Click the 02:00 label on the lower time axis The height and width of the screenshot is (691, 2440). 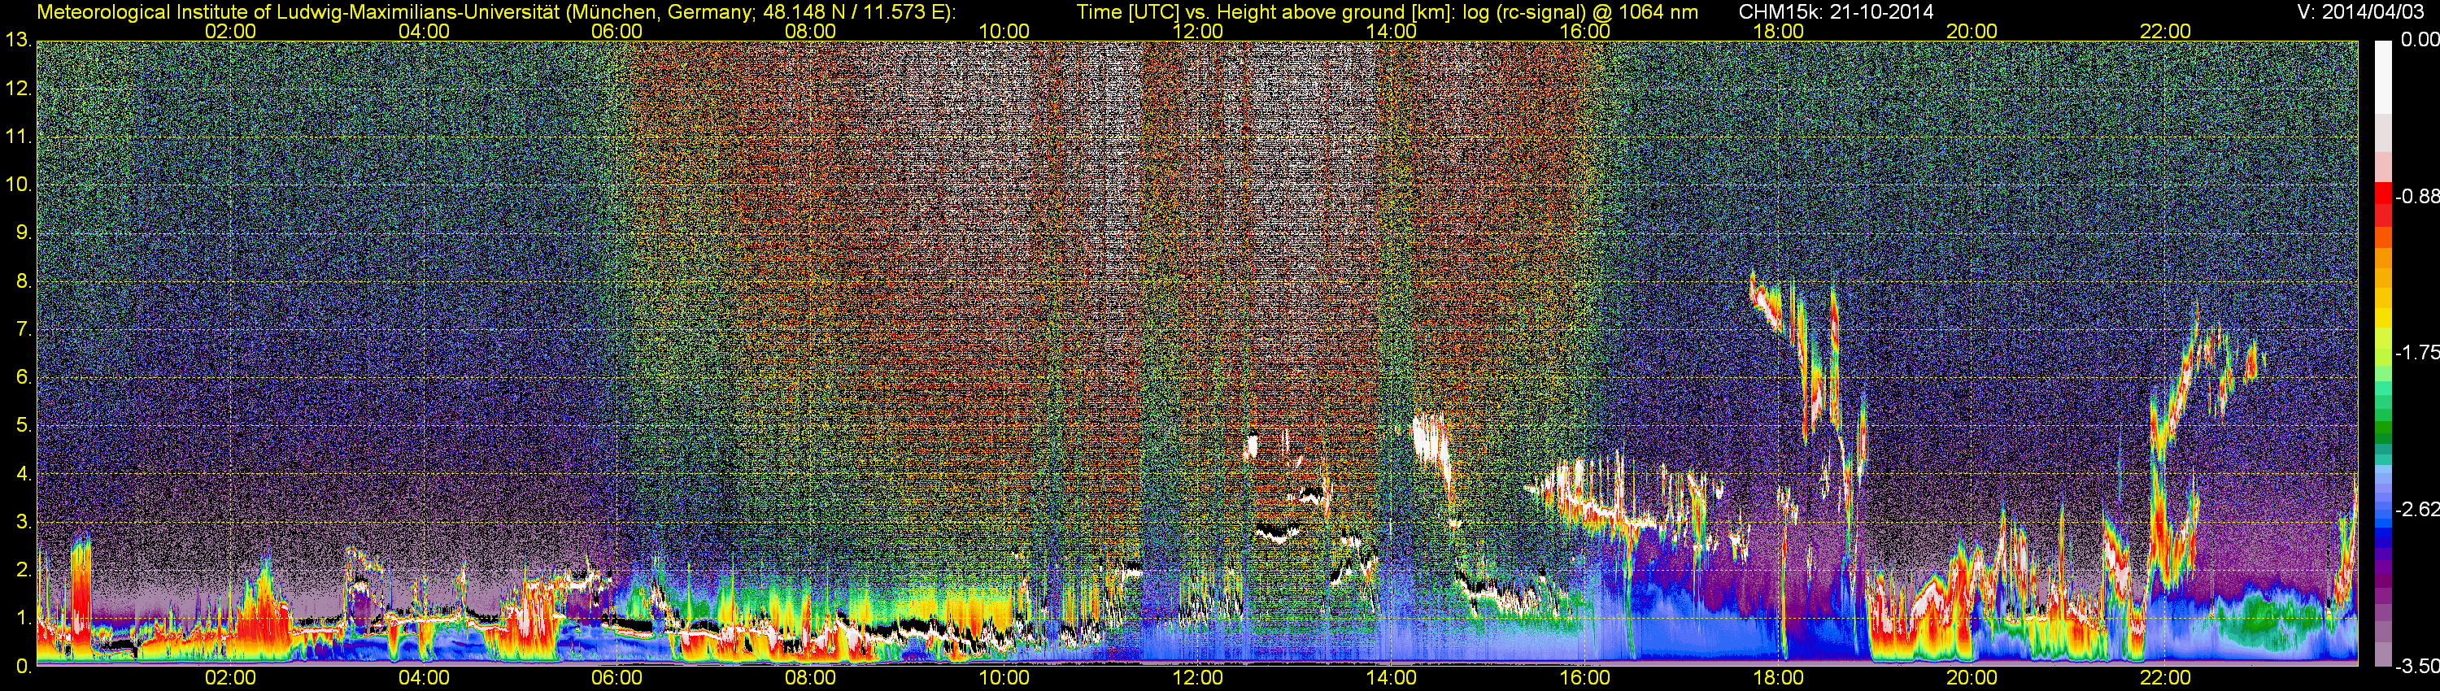230,679
